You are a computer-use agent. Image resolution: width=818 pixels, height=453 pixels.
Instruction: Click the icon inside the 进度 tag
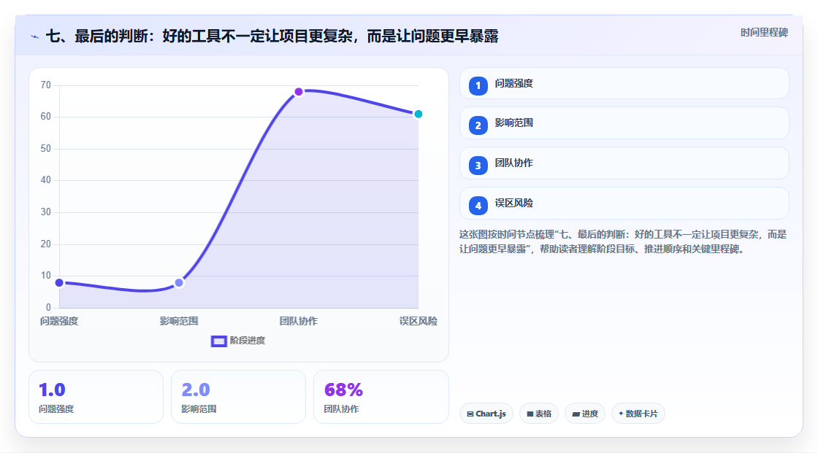(576, 414)
